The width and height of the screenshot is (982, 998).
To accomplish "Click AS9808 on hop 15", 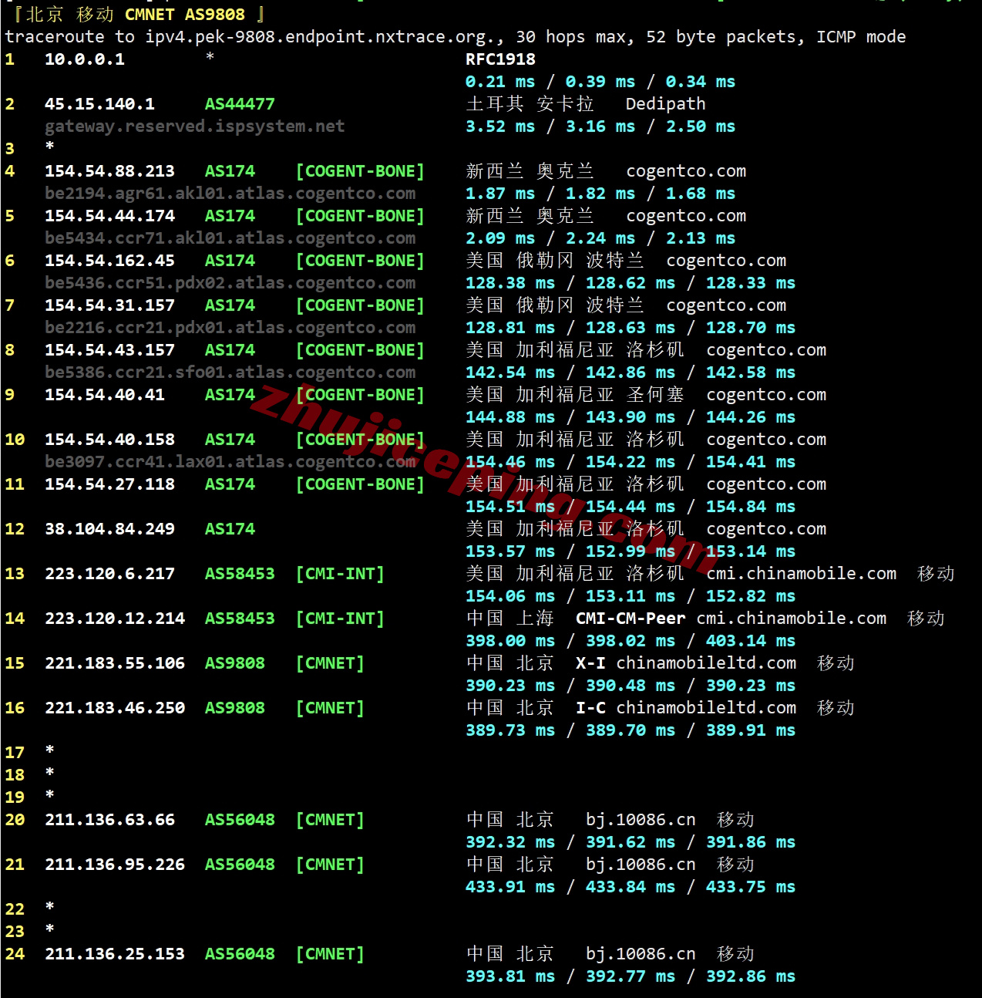I will pyautogui.click(x=235, y=663).
